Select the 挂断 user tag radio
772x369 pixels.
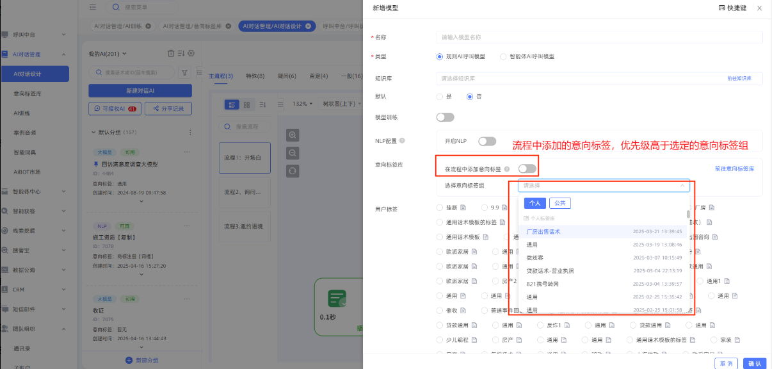439,208
